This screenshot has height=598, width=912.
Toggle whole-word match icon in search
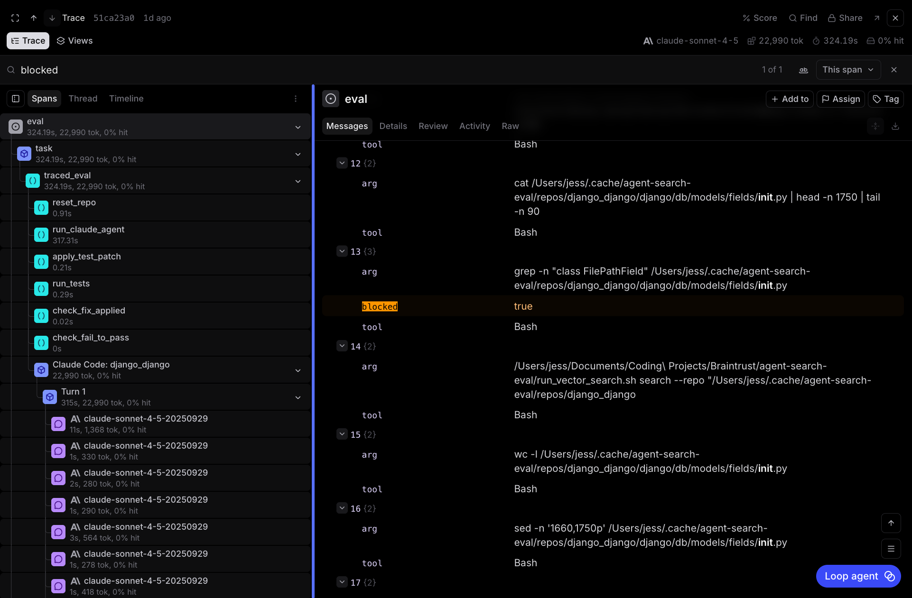(803, 70)
